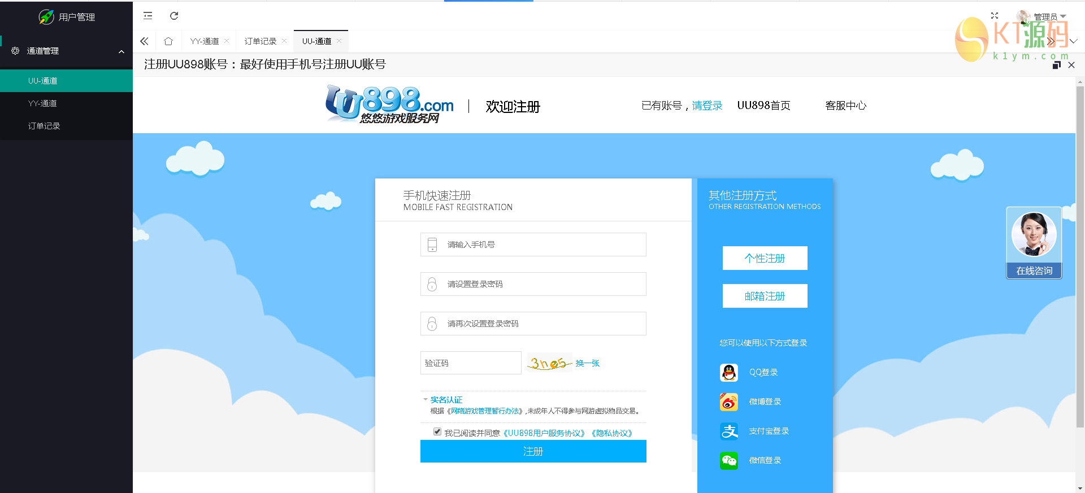Expand the 实名认证 disclosure triangle
1085x493 pixels.
click(x=426, y=399)
